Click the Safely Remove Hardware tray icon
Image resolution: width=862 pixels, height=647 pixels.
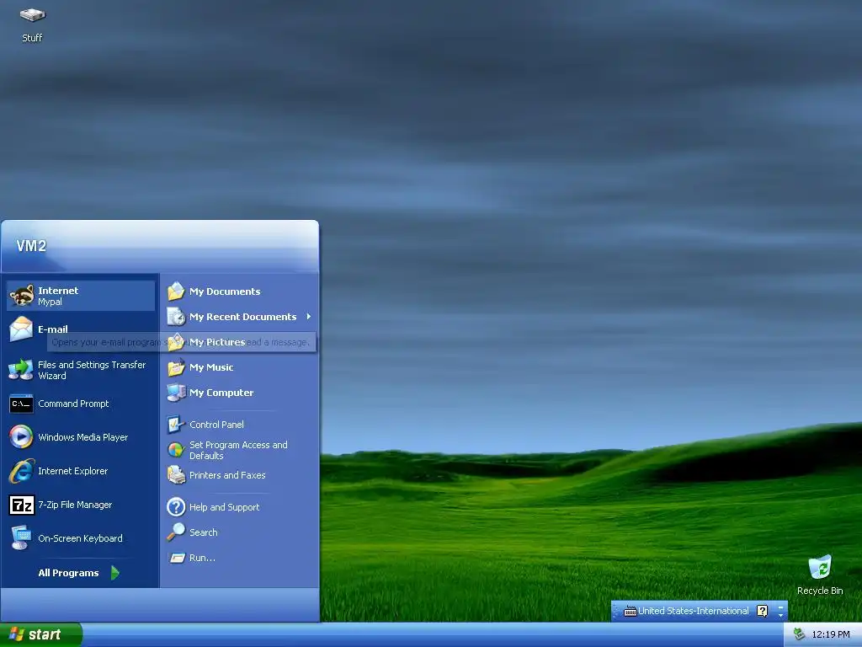click(x=800, y=634)
